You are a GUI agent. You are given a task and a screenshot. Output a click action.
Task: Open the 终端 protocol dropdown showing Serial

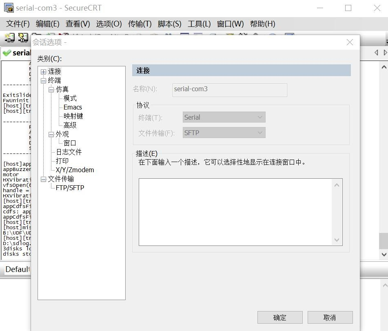[224, 117]
